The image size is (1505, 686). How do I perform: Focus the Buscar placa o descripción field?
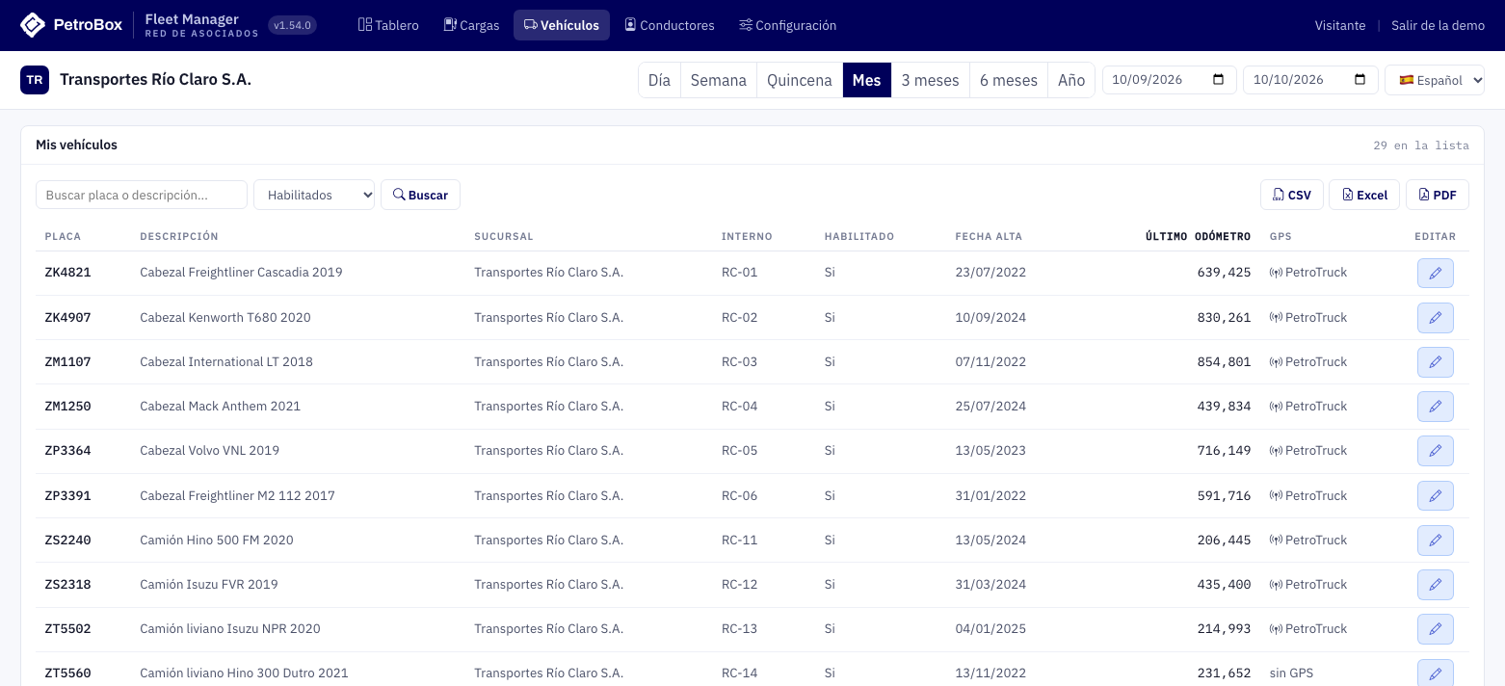click(x=142, y=195)
